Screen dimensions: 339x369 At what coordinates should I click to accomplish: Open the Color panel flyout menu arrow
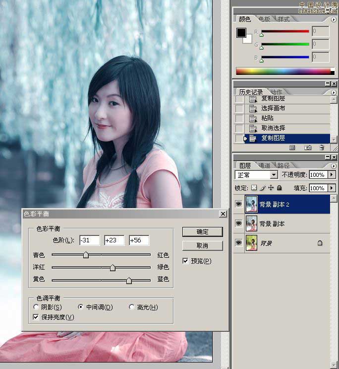click(x=333, y=19)
